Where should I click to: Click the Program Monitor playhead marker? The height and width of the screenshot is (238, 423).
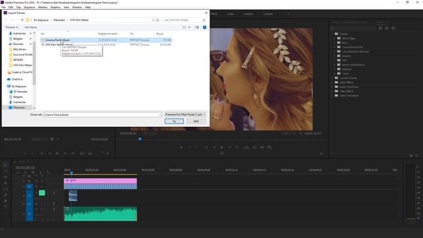140,139
